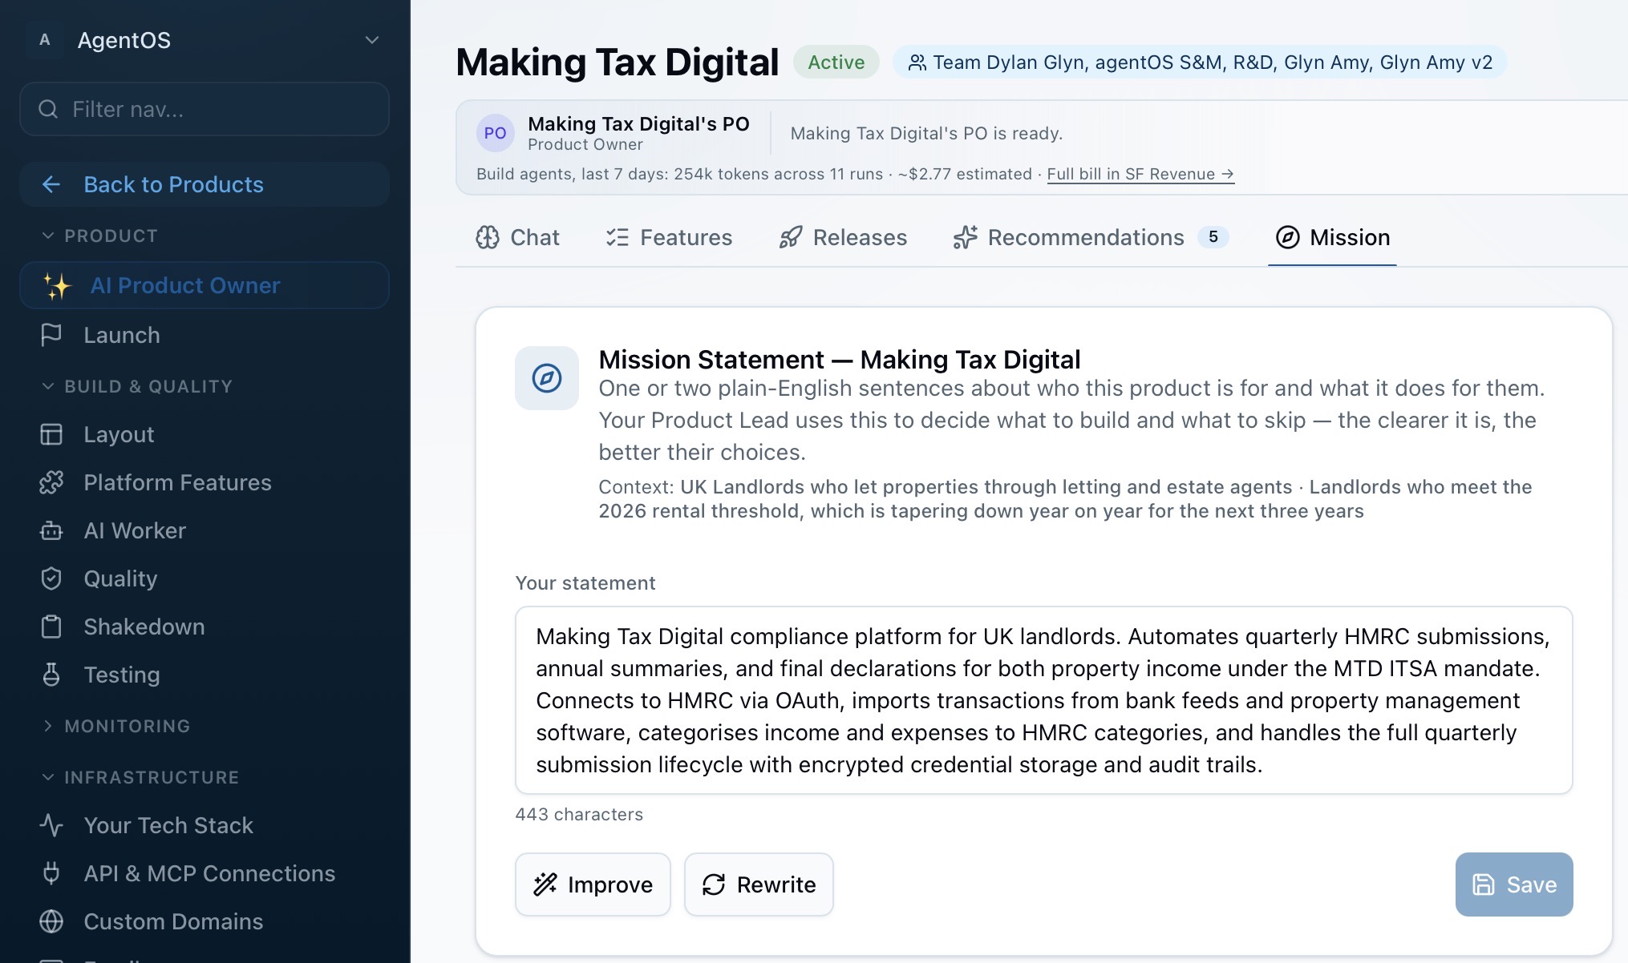The image size is (1628, 963).
Task: Click the AI Worker robot icon
Action: (51, 530)
